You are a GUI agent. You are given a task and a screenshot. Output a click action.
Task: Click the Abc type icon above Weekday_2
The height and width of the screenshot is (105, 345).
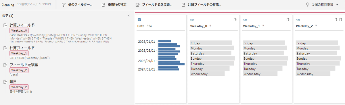pyautogui.click(x=298, y=20)
